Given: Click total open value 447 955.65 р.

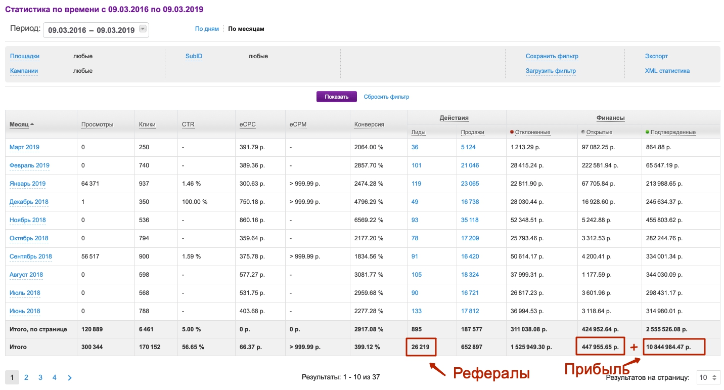Looking at the screenshot, I should [x=599, y=347].
